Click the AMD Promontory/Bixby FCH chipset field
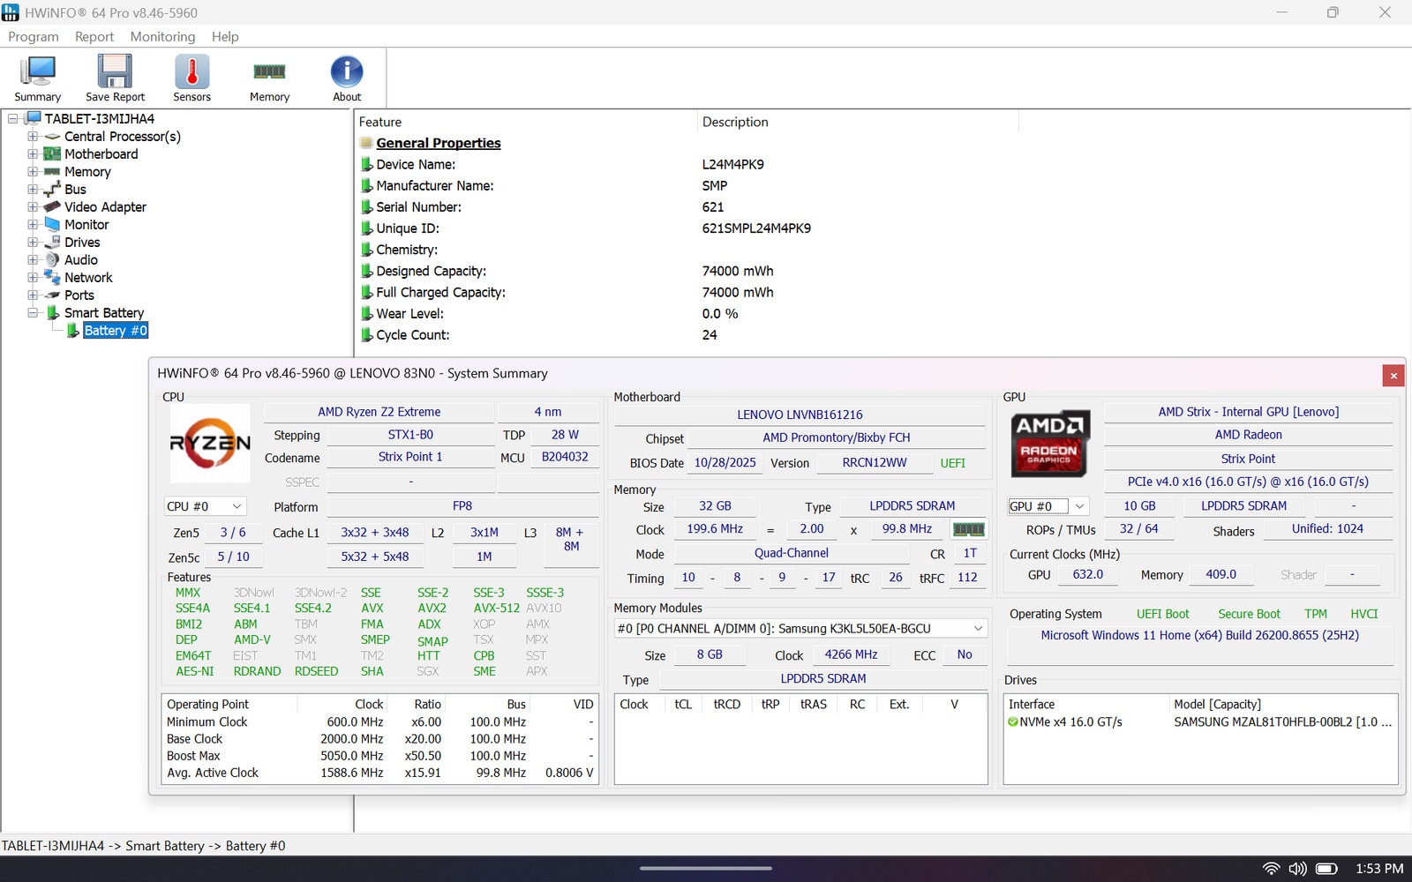1412x882 pixels. 837,437
